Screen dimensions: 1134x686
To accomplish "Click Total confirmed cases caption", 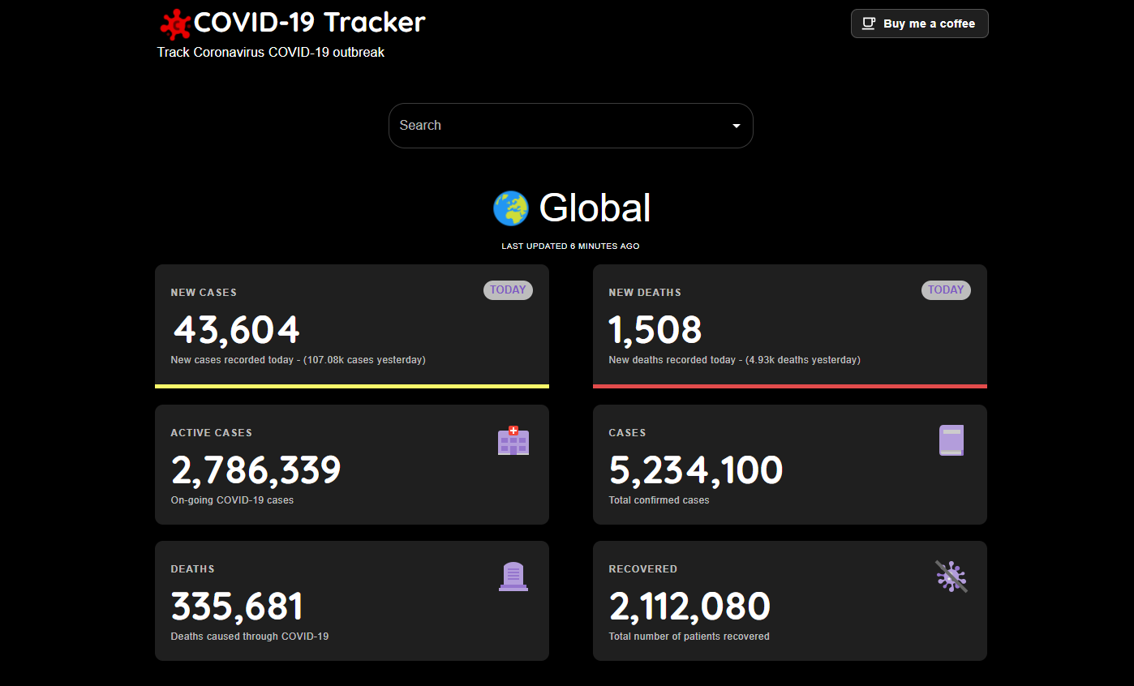I will (659, 500).
